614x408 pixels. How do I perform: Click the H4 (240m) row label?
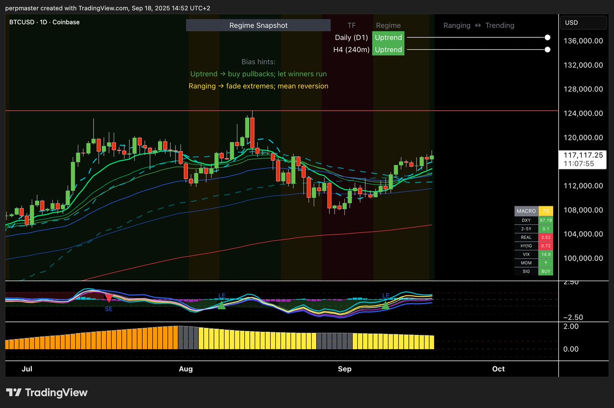(x=352, y=50)
